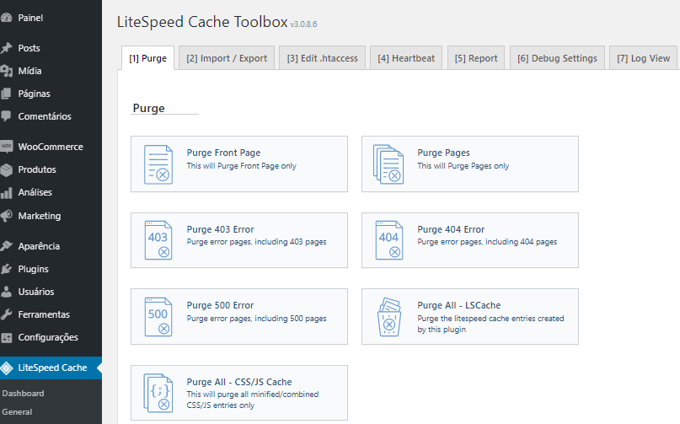Click the Purge Pages stacked documents icon
680x424 pixels.
tap(388, 164)
